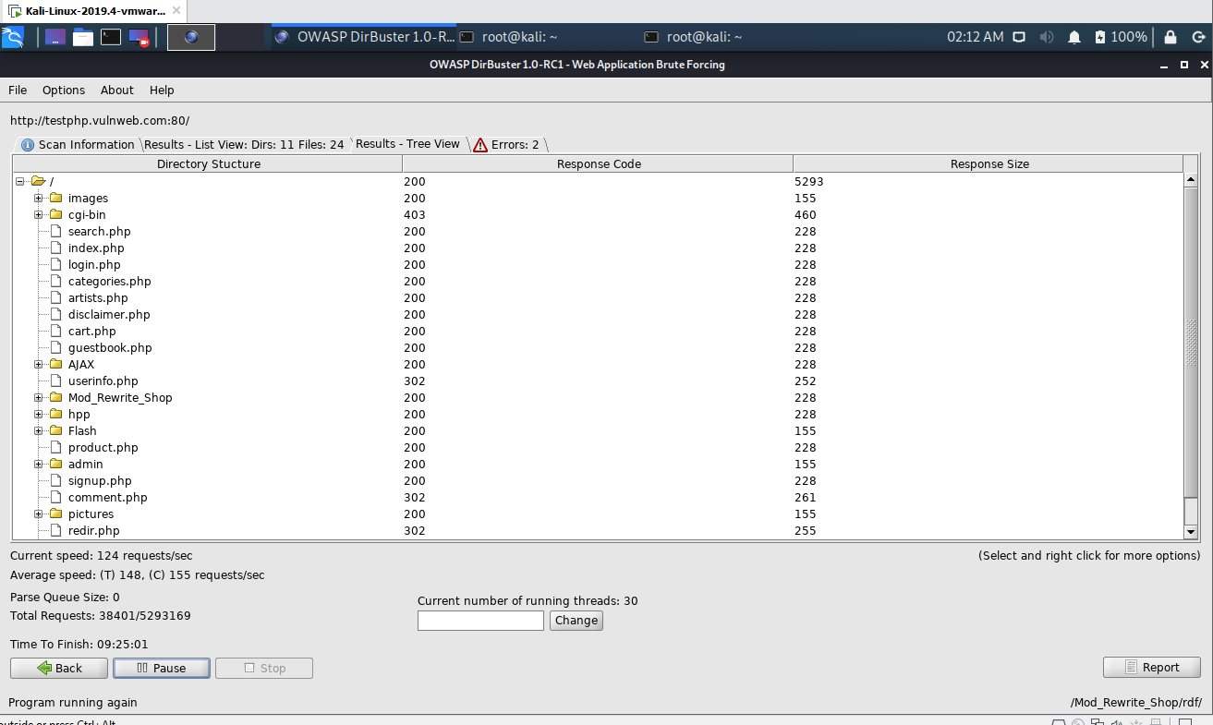Switch to the first root@kali terminal taskbar entry
The width and height of the screenshot is (1213, 725).
pyautogui.click(x=510, y=37)
